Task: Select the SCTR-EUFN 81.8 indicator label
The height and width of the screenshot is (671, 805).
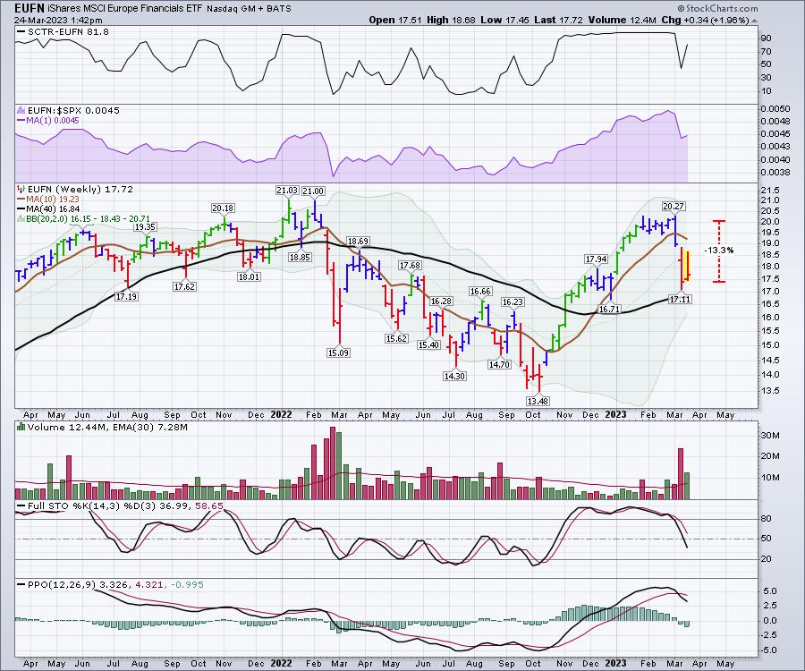Action: point(59,31)
